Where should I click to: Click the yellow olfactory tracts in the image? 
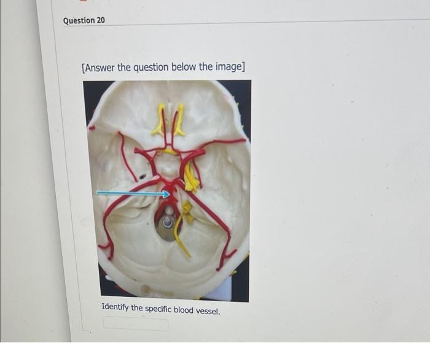(x=169, y=120)
